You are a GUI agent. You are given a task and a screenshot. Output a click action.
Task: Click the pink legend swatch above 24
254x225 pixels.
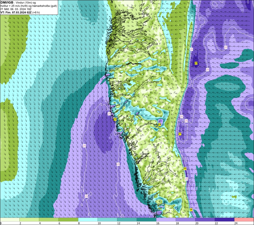tap(244, 219)
